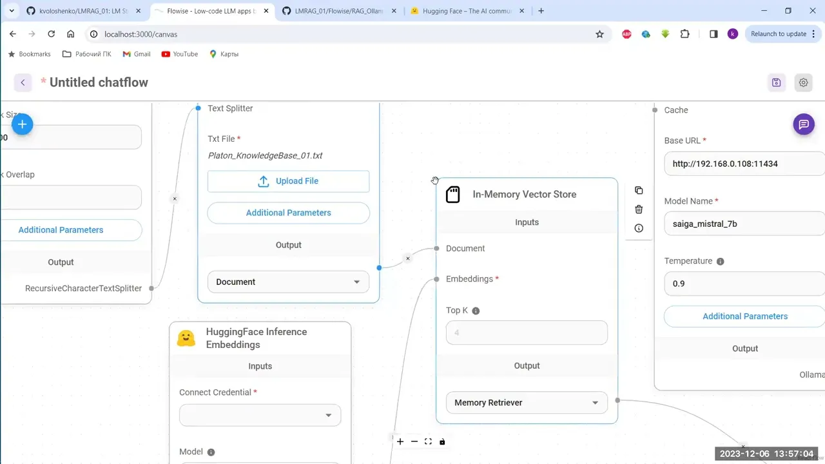Open Additional Parameters under Temperature field
Viewport: 825px width, 464px height.
click(744, 316)
